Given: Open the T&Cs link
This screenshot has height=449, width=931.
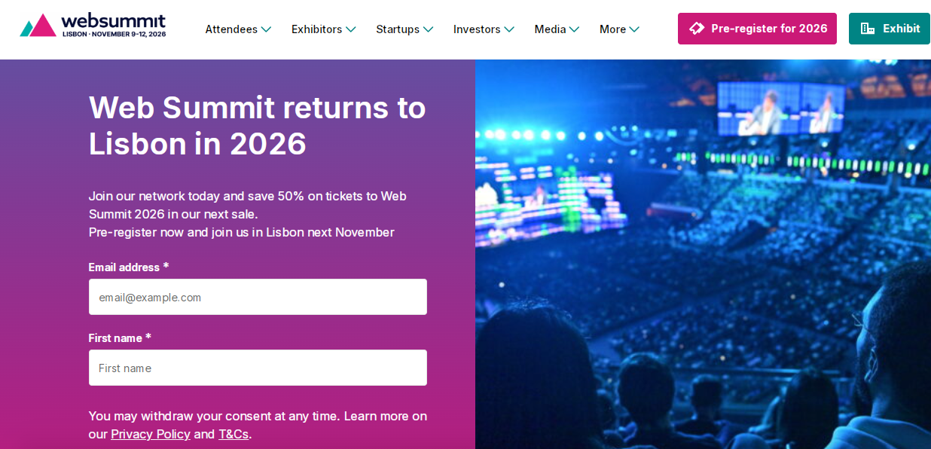Looking at the screenshot, I should tap(234, 434).
